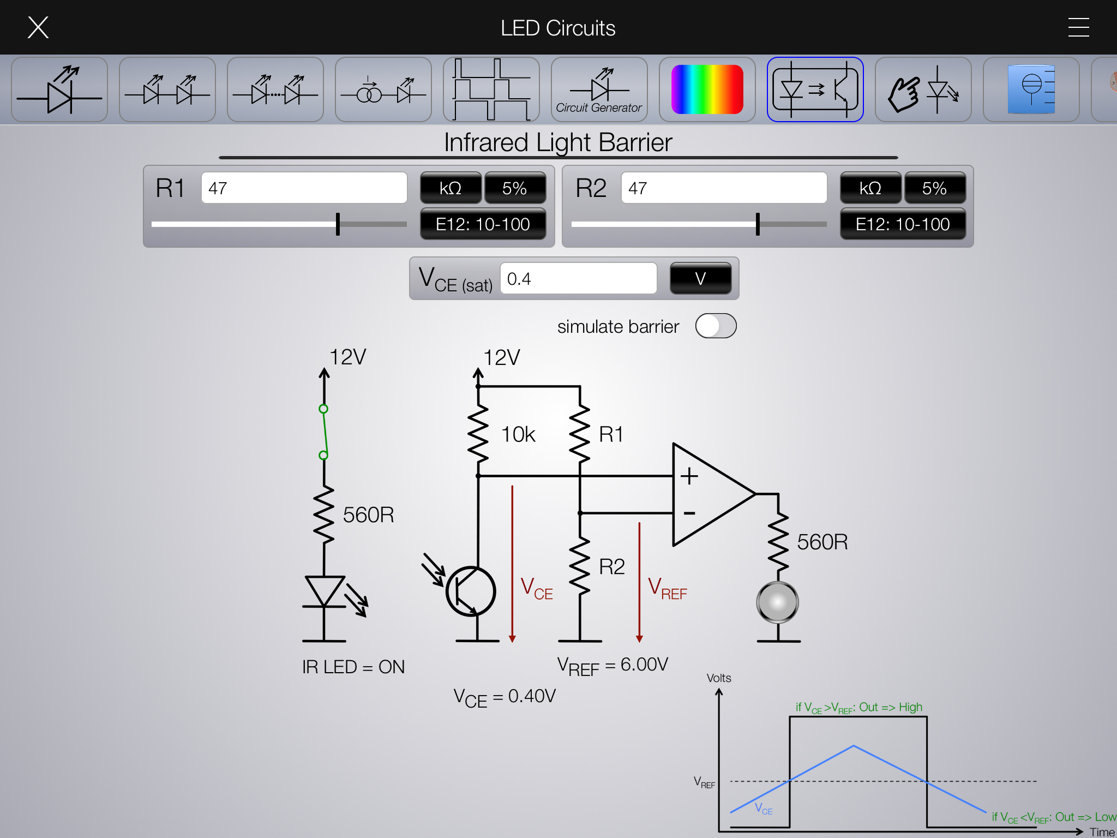Toggle the green IR LED circuit switch
This screenshot has width=1117, height=838.
pos(324,432)
